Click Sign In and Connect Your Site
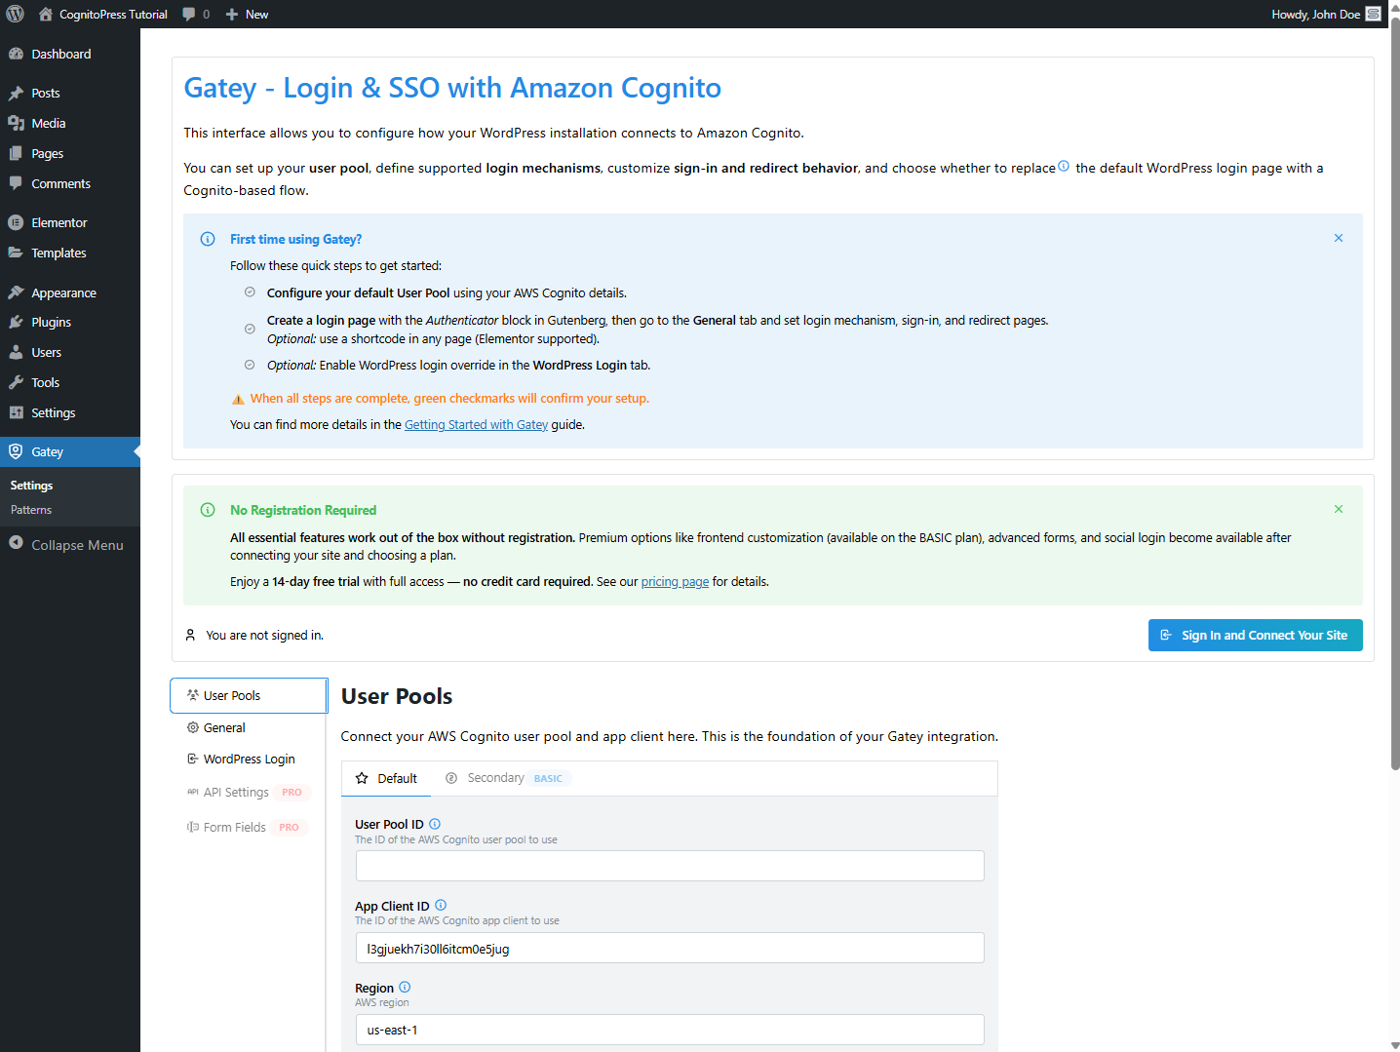 click(x=1255, y=635)
